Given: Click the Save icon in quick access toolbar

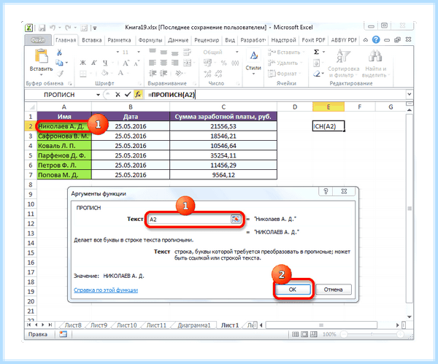Looking at the screenshot, I should [42, 28].
